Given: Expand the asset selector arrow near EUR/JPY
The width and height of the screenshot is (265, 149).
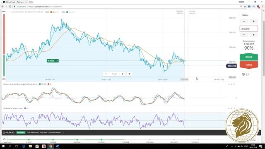Looking at the screenshot, I should click(9, 12).
